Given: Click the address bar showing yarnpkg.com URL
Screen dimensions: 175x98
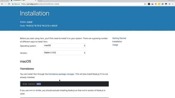Looking at the screenshot, I should point(78,4).
